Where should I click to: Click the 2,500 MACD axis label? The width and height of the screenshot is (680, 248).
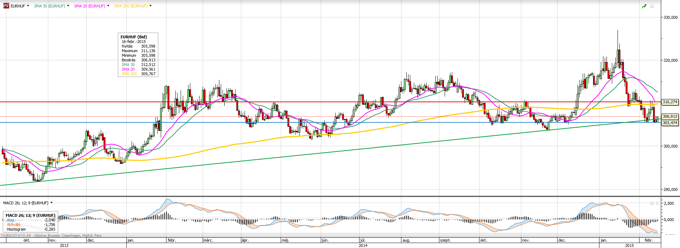point(669,203)
